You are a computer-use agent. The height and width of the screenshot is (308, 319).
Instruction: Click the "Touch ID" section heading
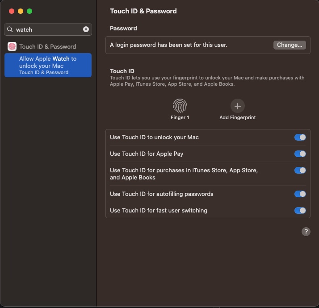coord(122,71)
